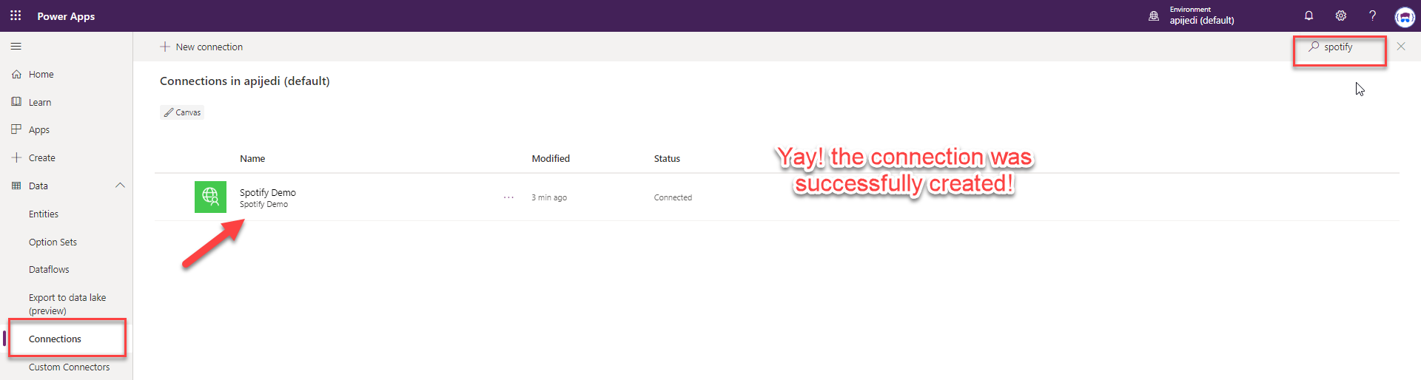Select Entities under Data

(44, 214)
